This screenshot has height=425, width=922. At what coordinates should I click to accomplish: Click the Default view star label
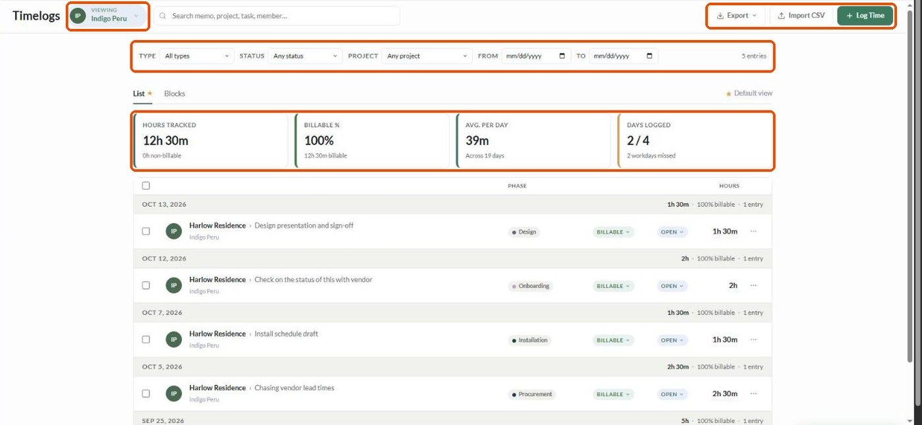tap(749, 93)
